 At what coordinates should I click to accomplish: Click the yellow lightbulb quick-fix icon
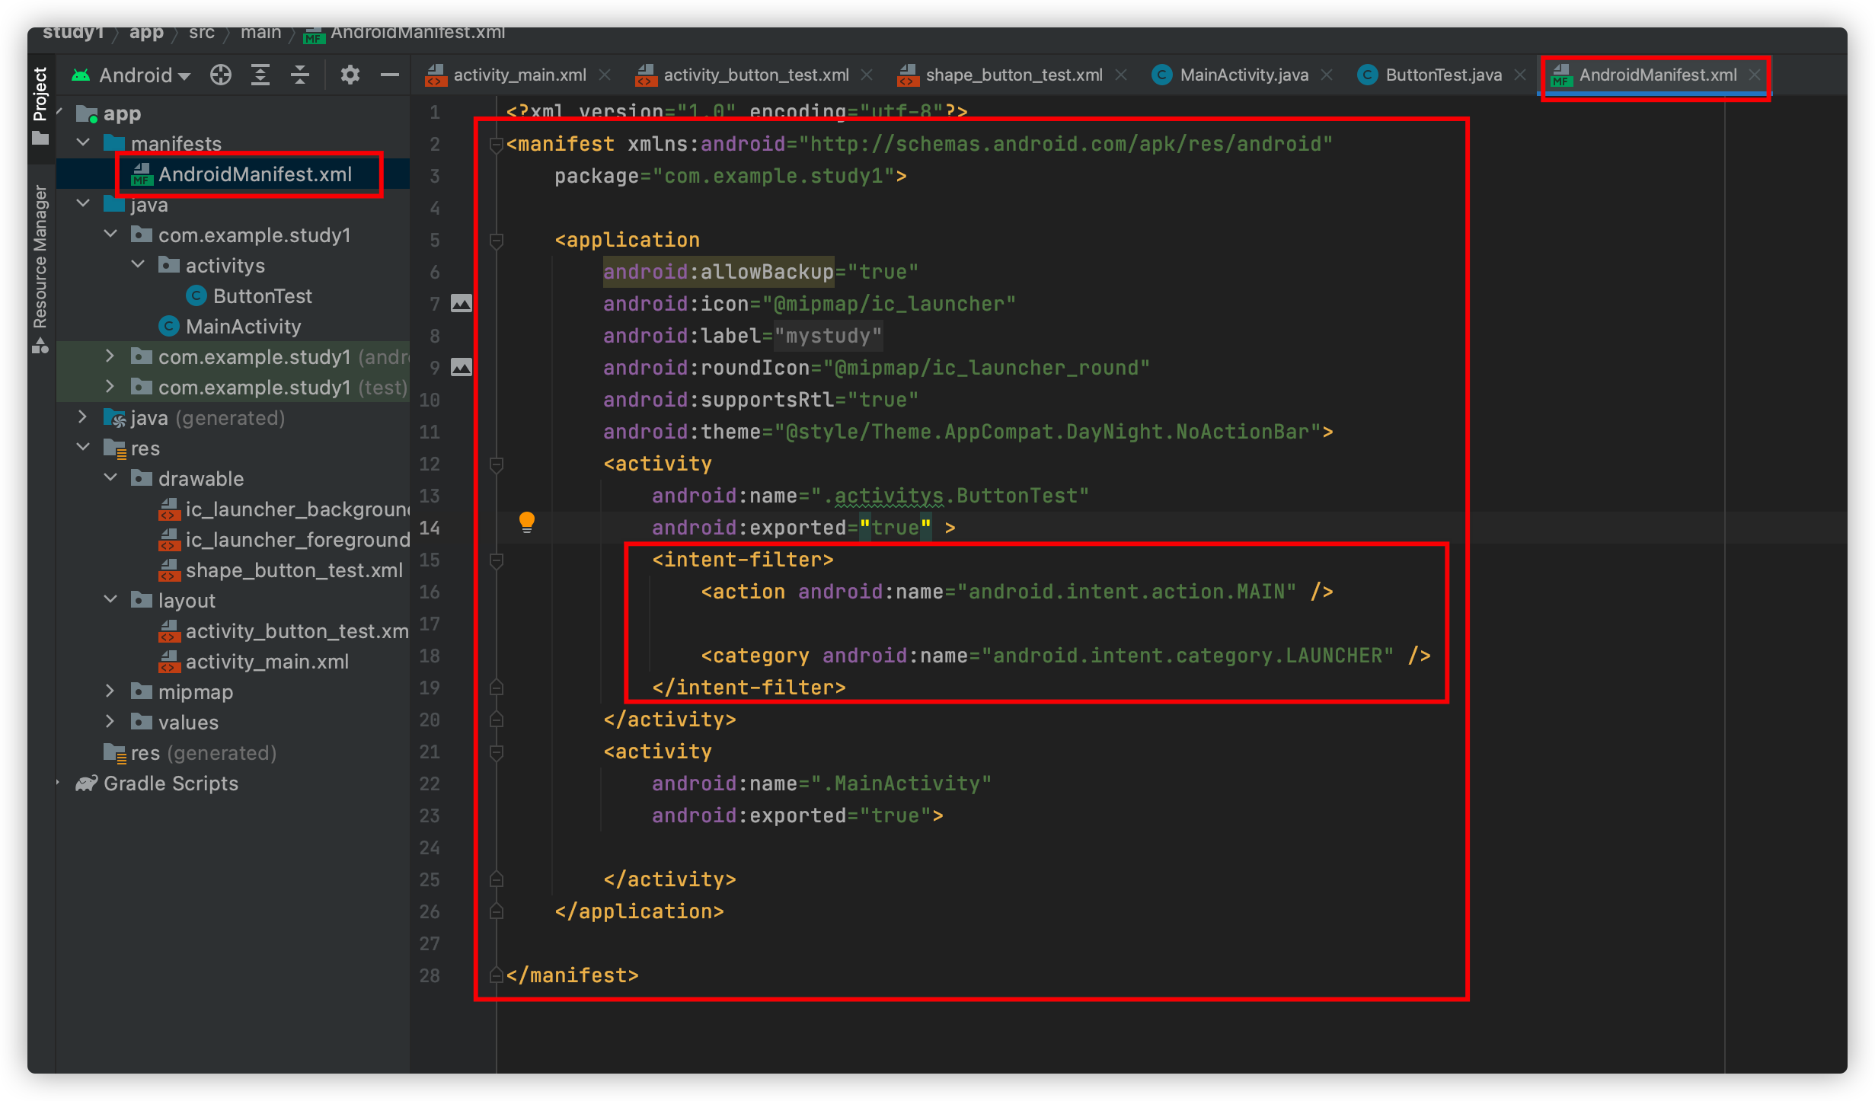coord(527,522)
